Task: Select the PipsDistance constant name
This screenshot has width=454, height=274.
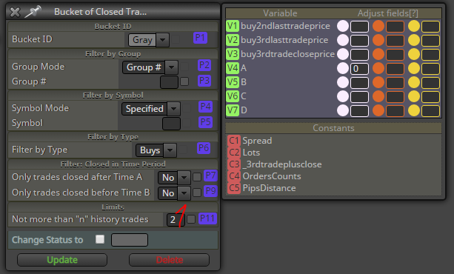Action: point(270,188)
